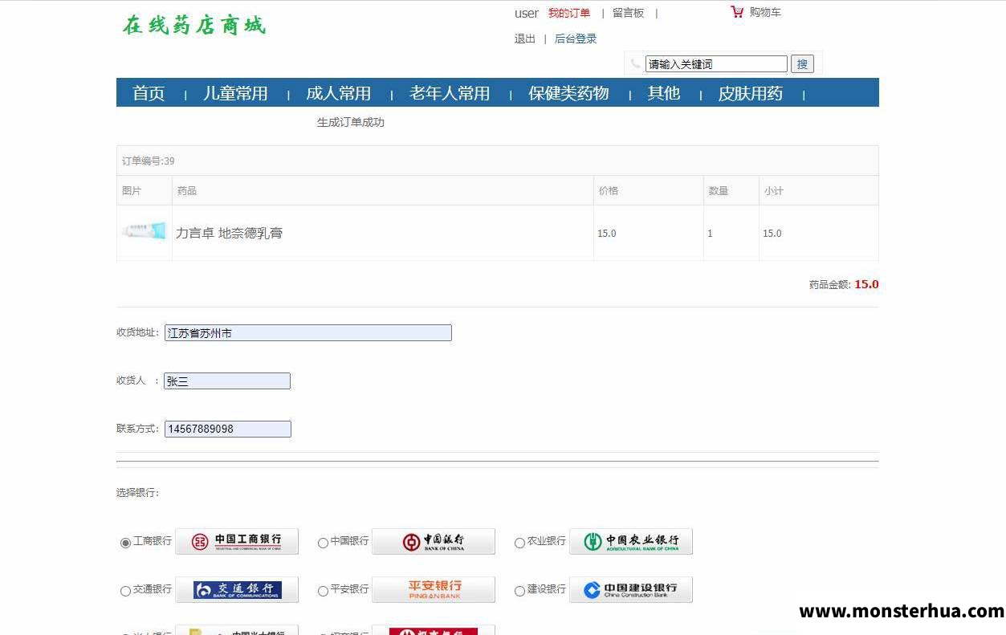Click the Bank of Communications logo
This screenshot has width=1006, height=635.
tap(237, 590)
